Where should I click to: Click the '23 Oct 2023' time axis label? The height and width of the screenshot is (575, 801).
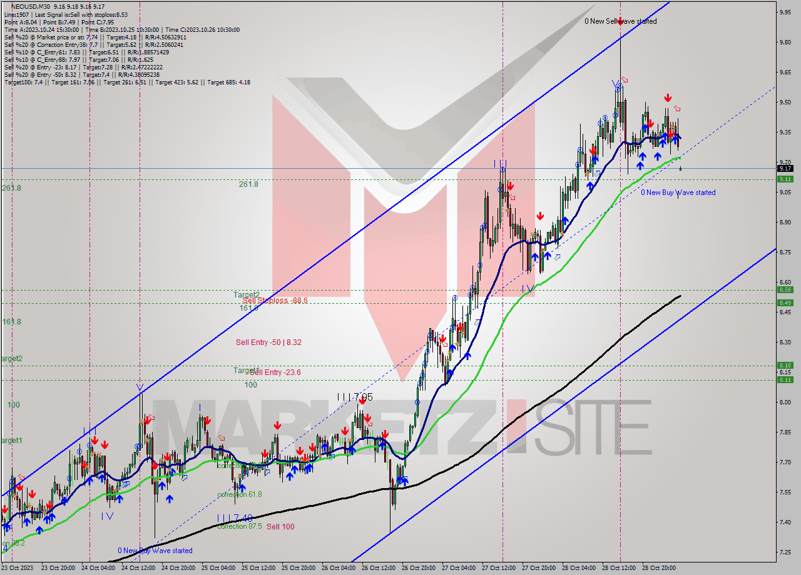[18, 568]
